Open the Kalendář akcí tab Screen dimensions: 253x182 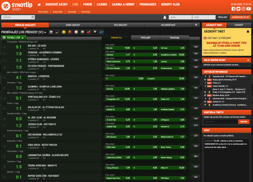(169, 25)
